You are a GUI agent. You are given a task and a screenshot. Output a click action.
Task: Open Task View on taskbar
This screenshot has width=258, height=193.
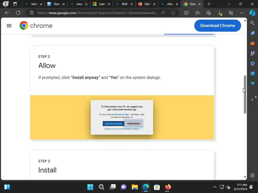pyautogui.click(x=113, y=187)
